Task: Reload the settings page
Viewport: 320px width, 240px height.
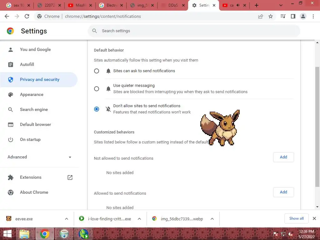Action: [27, 16]
